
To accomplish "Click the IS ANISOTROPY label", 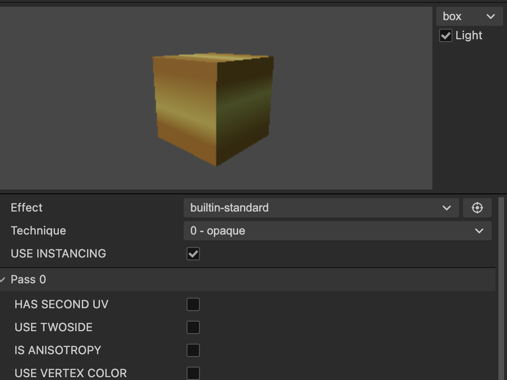I will [x=58, y=350].
